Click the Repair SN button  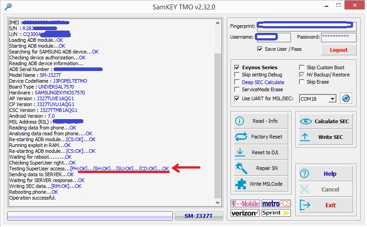(x=261, y=168)
